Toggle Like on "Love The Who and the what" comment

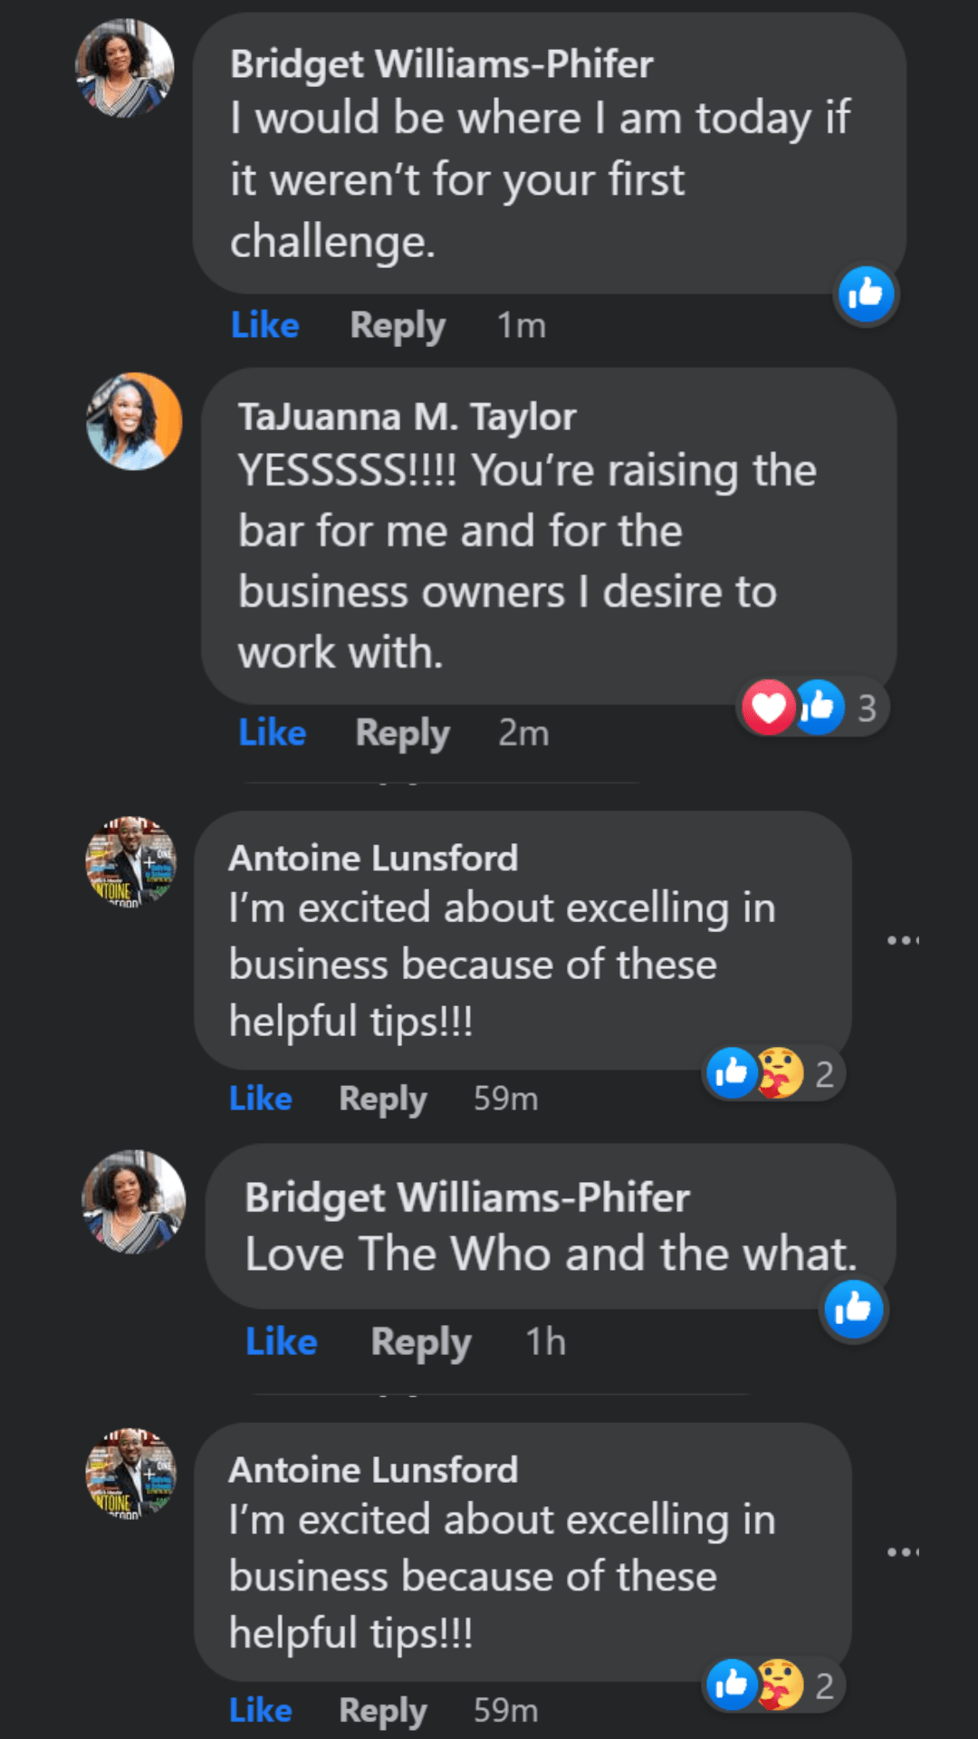coord(281,1341)
